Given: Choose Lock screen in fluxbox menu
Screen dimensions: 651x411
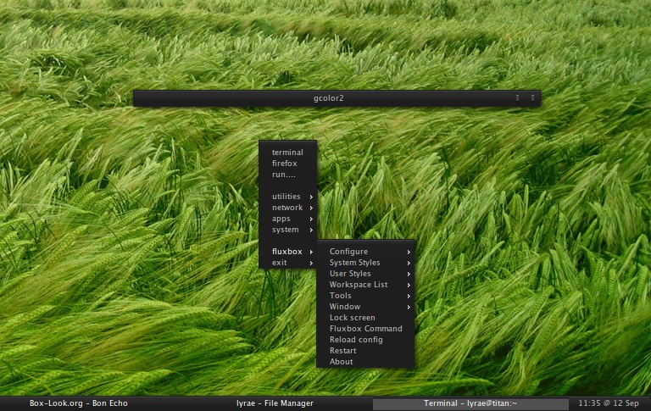Looking at the screenshot, I should click(366, 318).
